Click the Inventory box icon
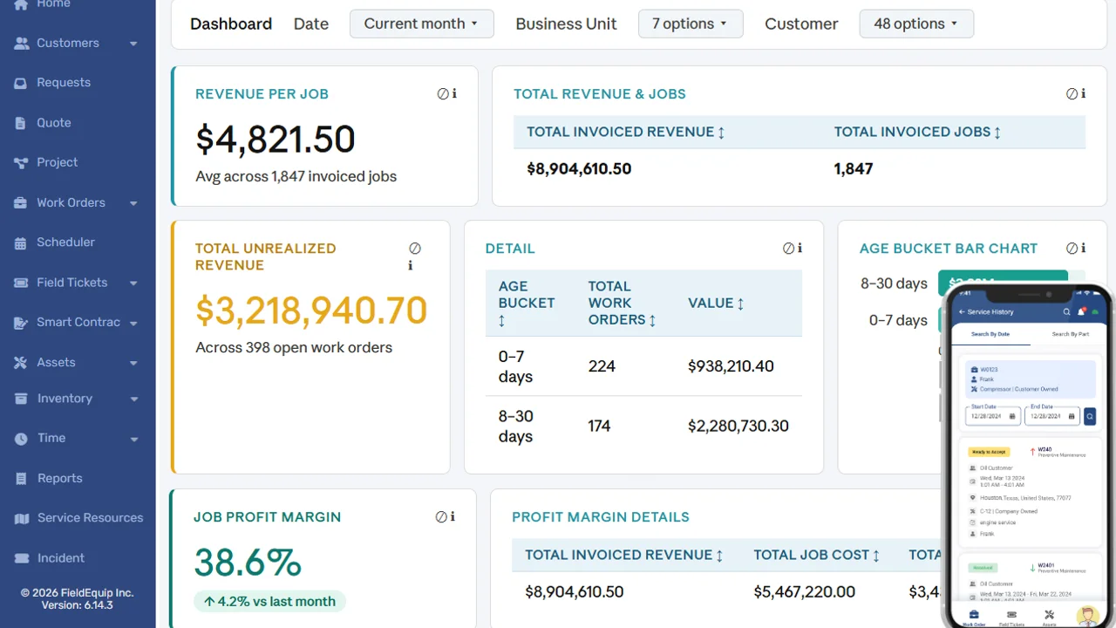 coord(21,399)
